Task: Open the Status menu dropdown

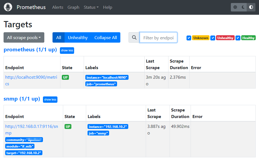Action: click(91, 7)
